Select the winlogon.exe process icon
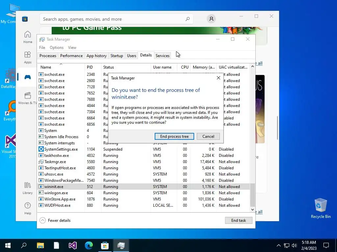Viewport: 337px width, 252px height. [41, 193]
